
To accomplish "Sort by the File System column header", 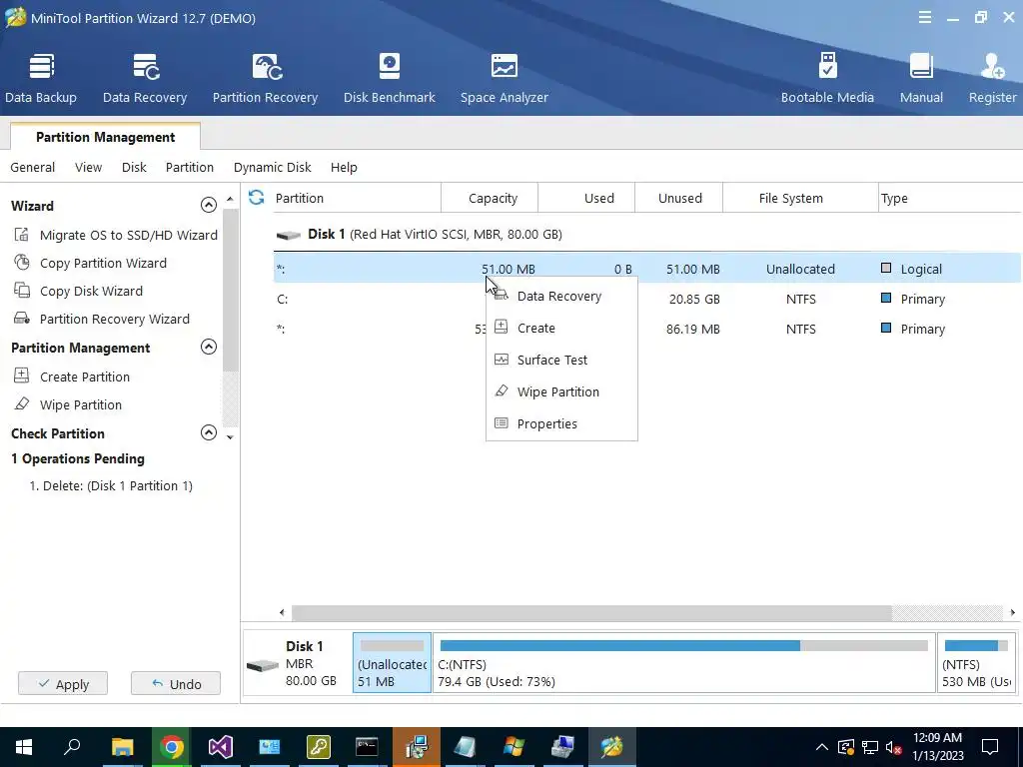I will [x=801, y=198].
